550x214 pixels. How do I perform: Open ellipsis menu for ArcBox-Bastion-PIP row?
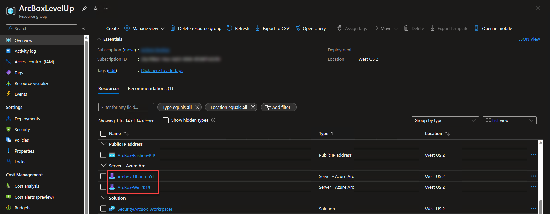click(x=533, y=155)
